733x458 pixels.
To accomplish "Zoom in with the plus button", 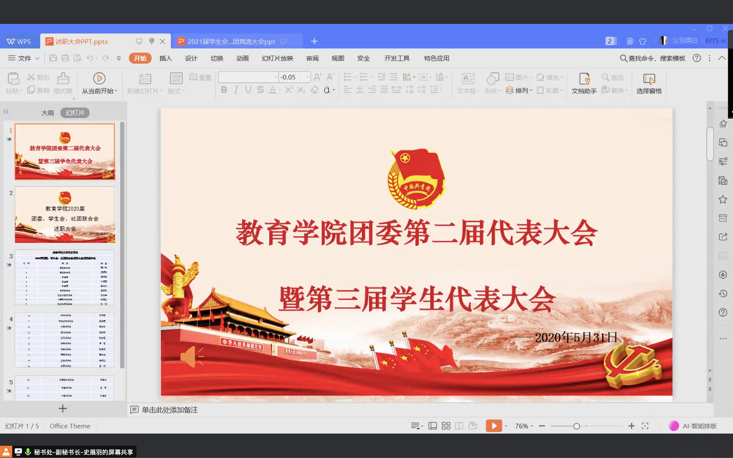I will (631, 426).
